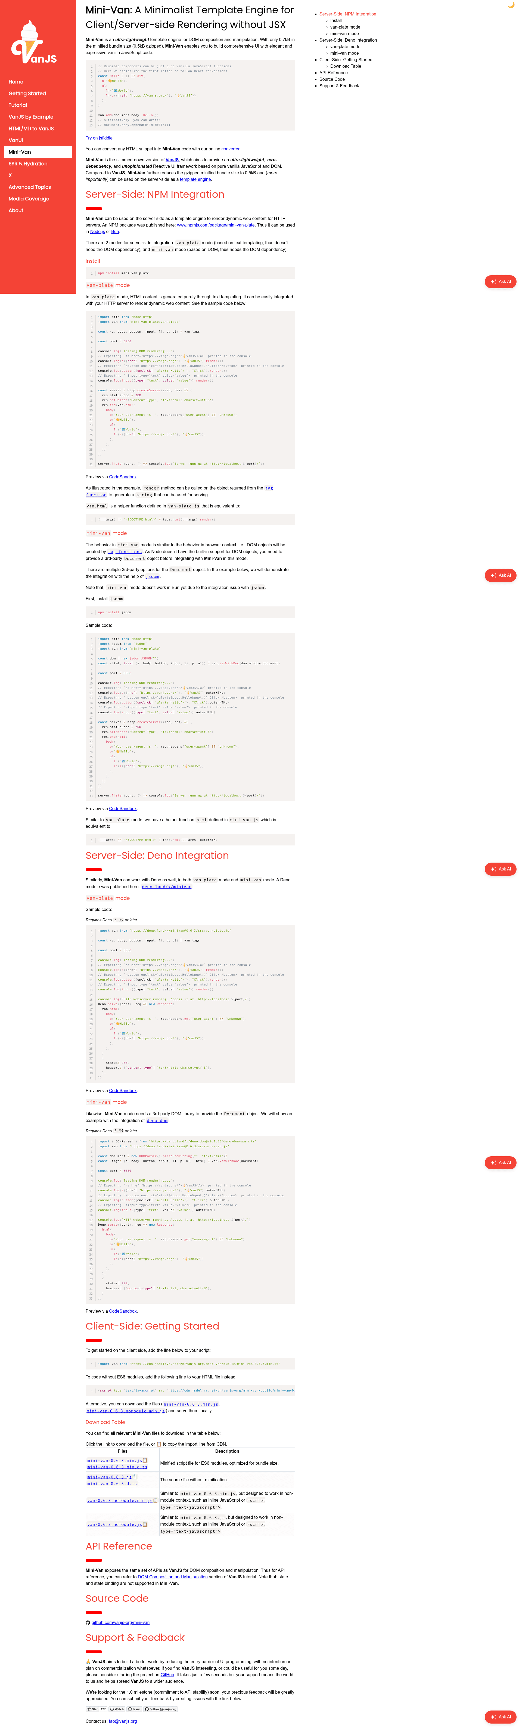Jump to Server-Side: NPM Integration in contents
522x1729 pixels.
click(x=347, y=14)
